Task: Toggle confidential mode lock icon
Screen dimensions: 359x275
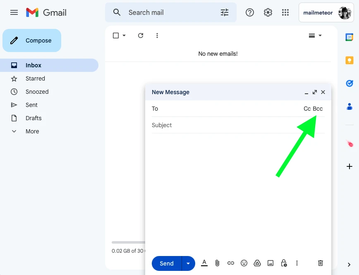Action: (284, 263)
